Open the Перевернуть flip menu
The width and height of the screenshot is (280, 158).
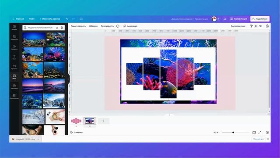coord(107,26)
